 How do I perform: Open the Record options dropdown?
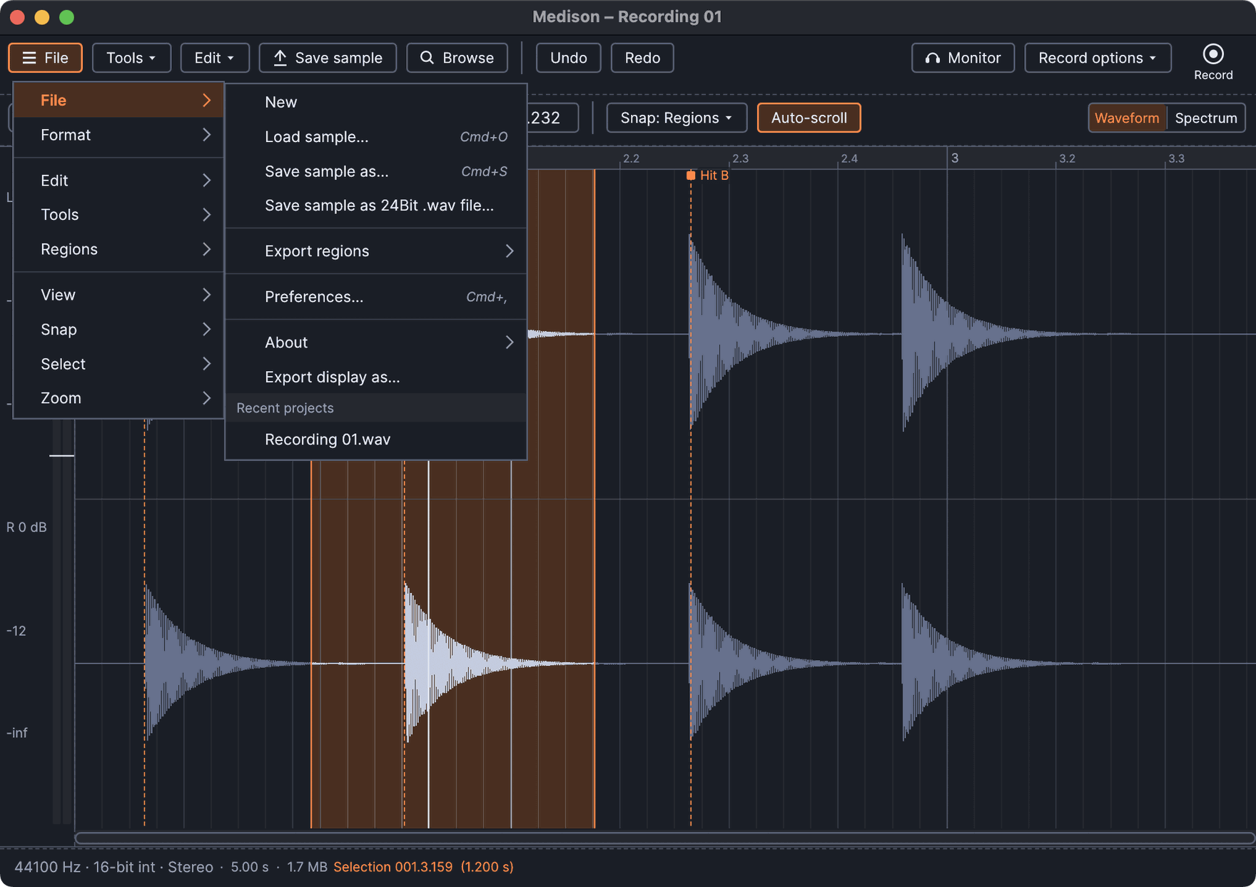tap(1098, 58)
